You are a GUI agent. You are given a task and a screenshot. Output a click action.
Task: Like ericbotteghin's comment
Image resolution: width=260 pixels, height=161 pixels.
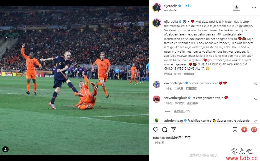(256, 84)
